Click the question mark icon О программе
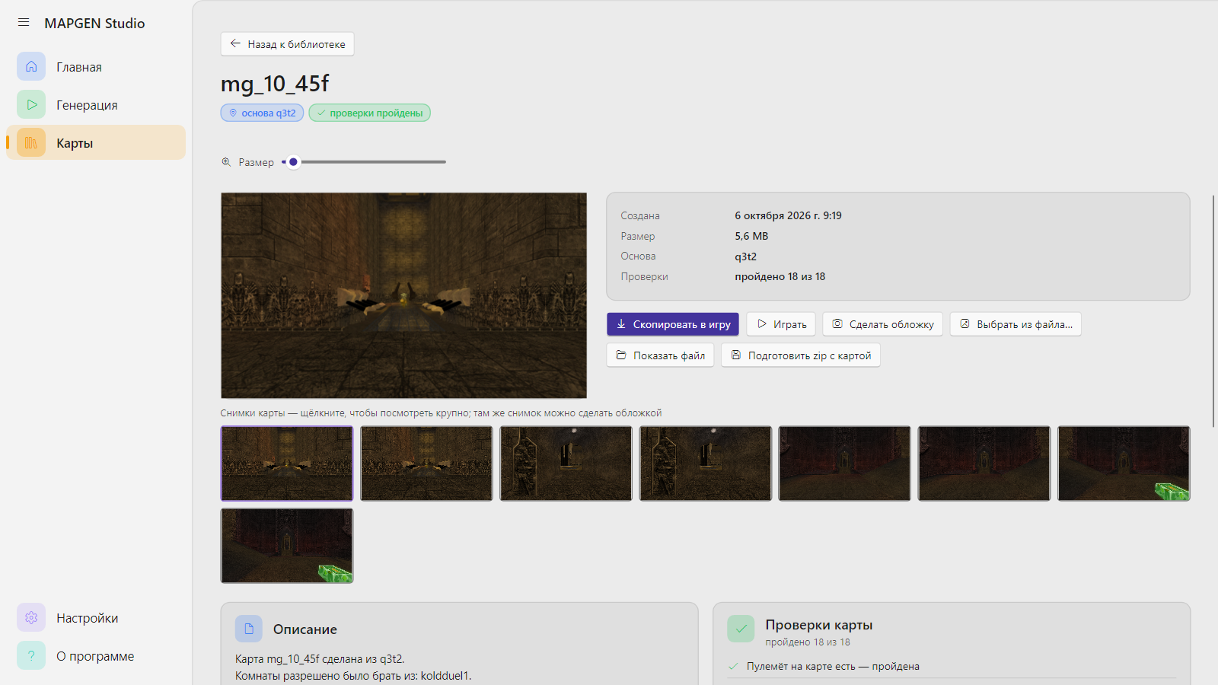Screen dimensions: 1218x685 31,655
